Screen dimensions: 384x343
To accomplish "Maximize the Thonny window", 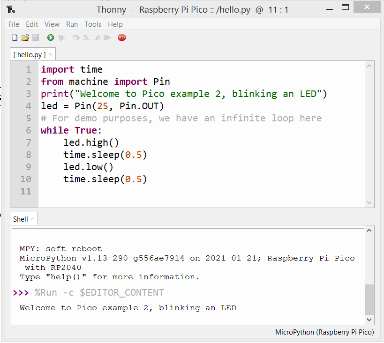I will (x=345, y=7).
